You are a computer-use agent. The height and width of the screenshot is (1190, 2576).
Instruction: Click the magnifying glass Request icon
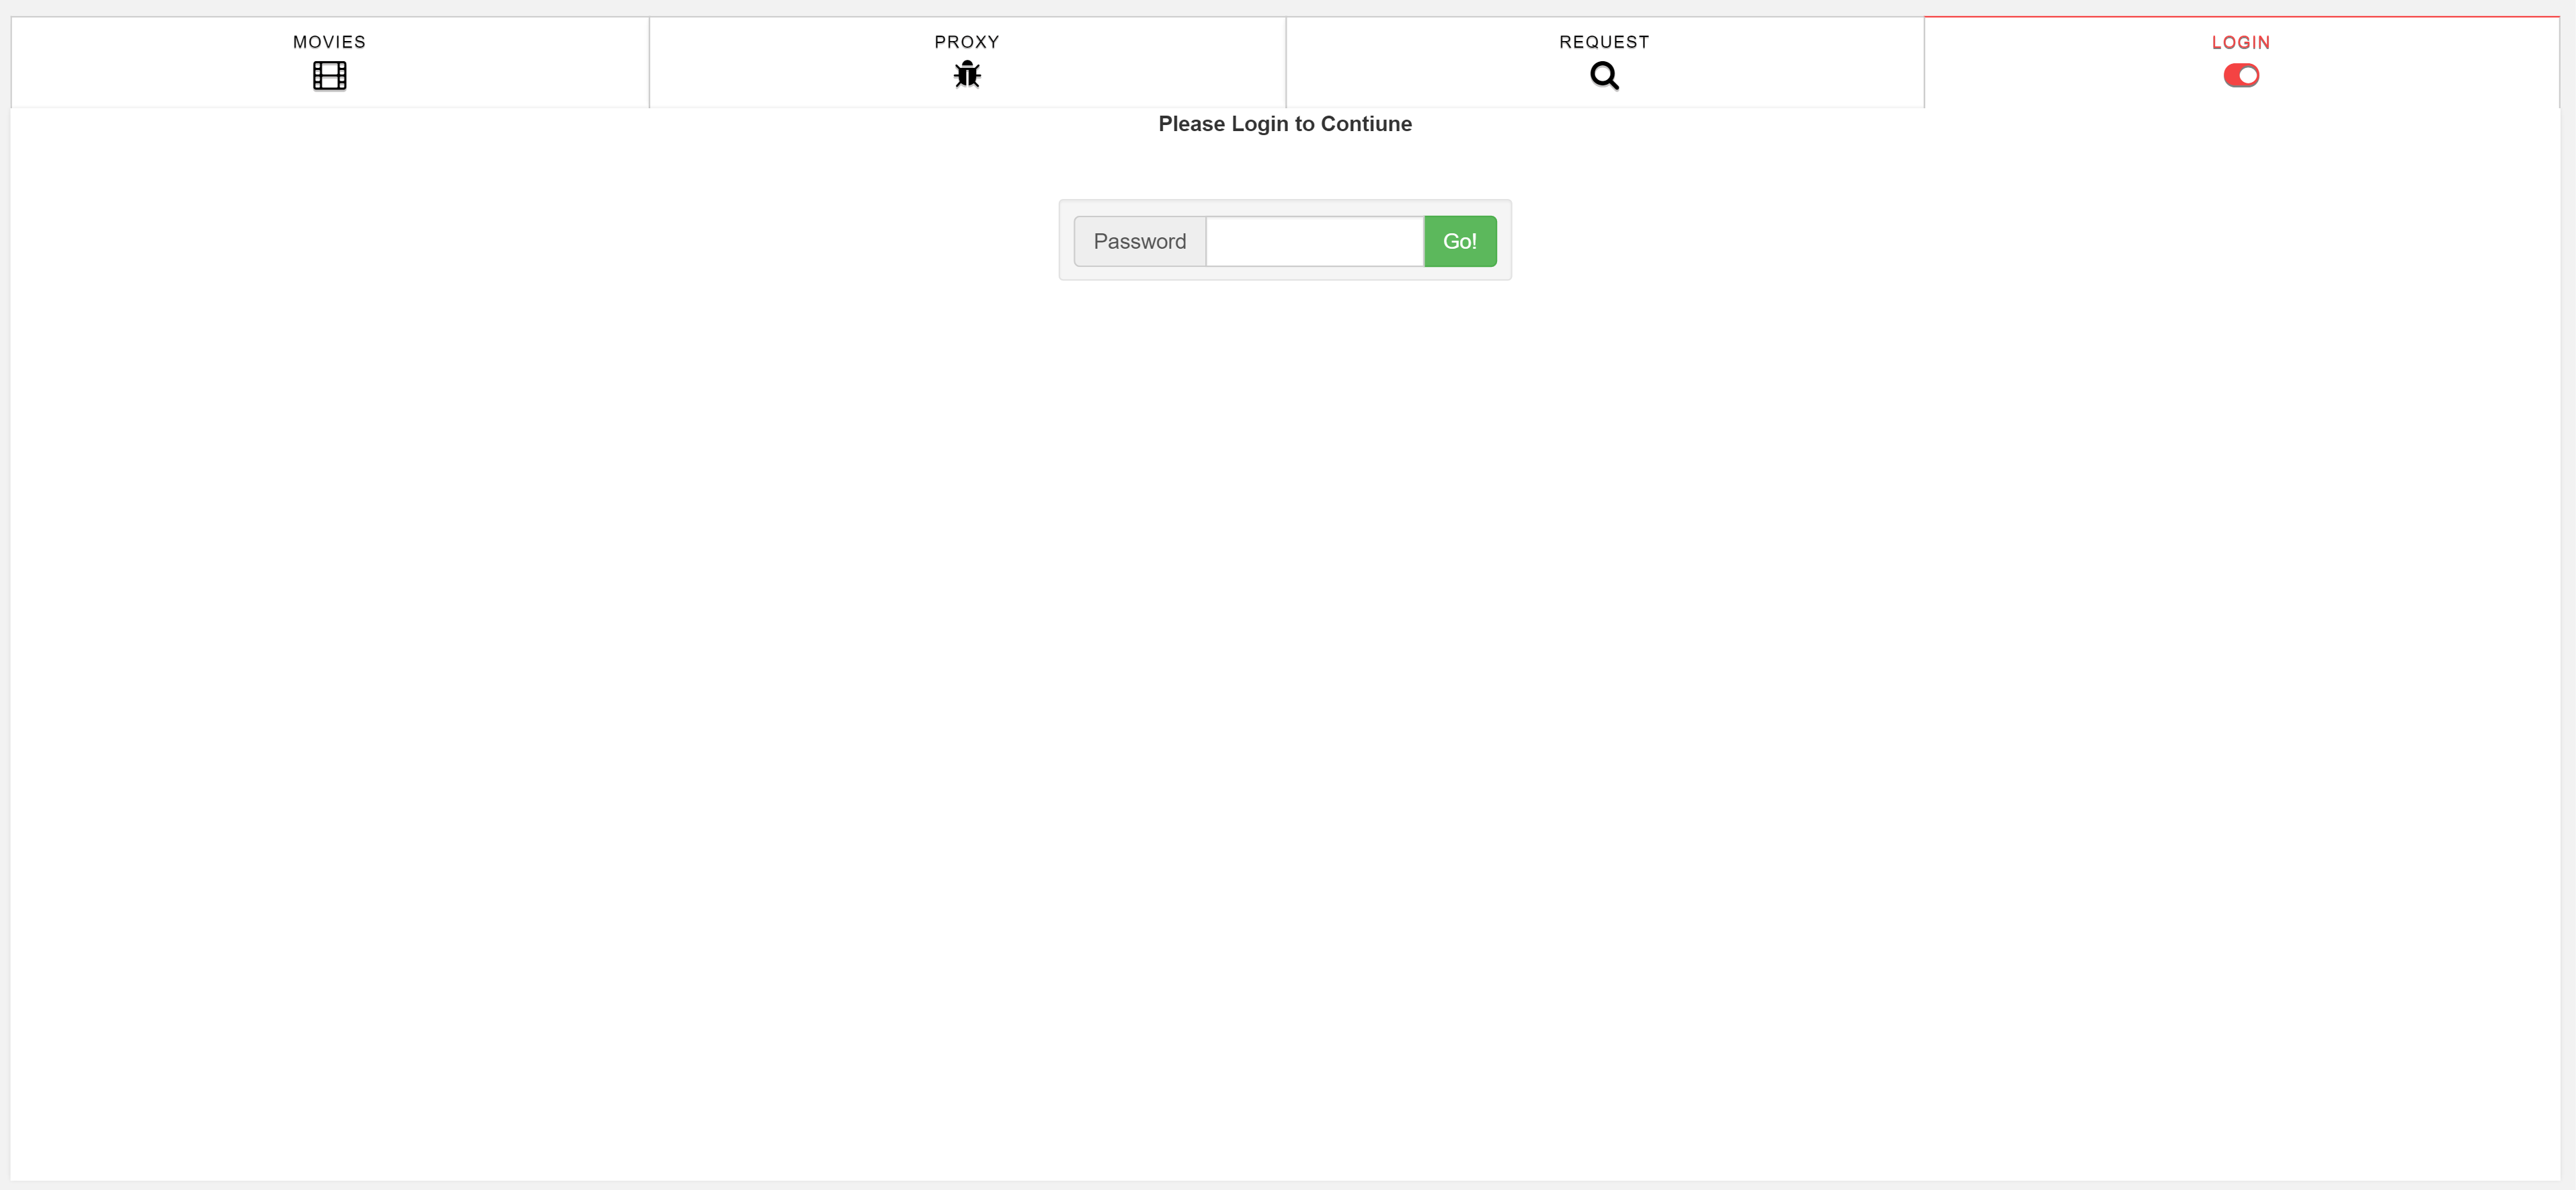(x=1604, y=76)
